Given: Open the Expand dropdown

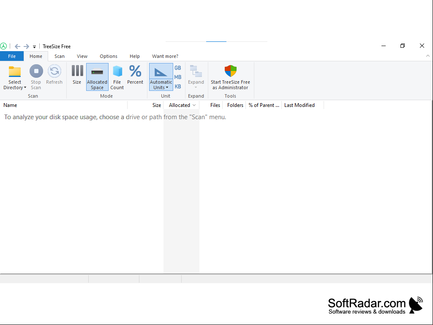Looking at the screenshot, I should click(x=196, y=77).
